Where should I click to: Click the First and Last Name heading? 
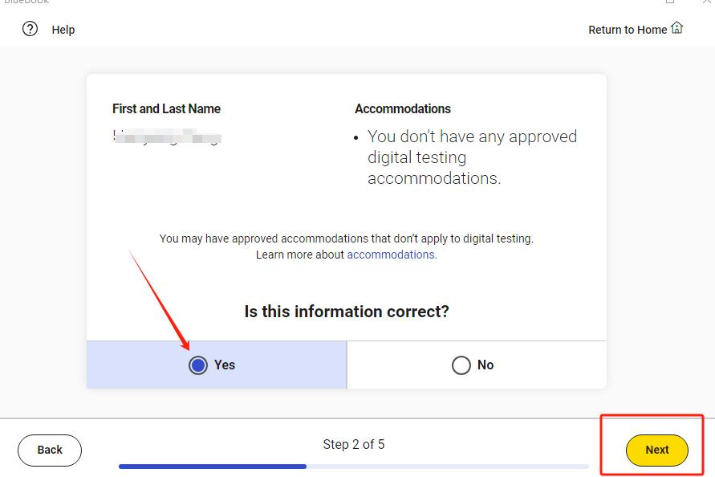(x=166, y=108)
